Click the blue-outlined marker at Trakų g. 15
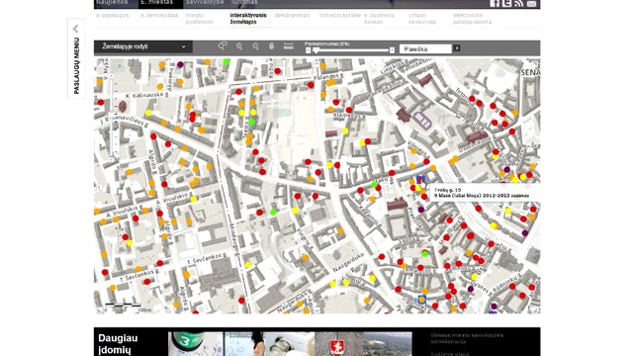The height and width of the screenshot is (356, 633). click(420, 180)
